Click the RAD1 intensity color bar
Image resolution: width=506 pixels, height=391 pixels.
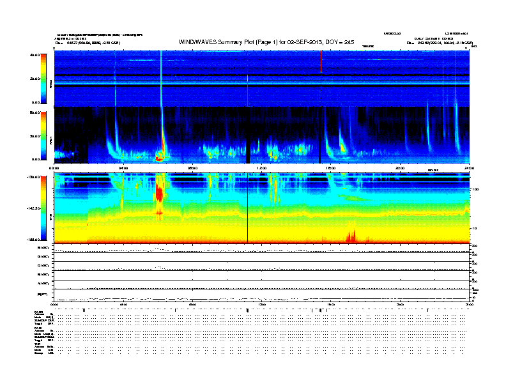coord(43,136)
